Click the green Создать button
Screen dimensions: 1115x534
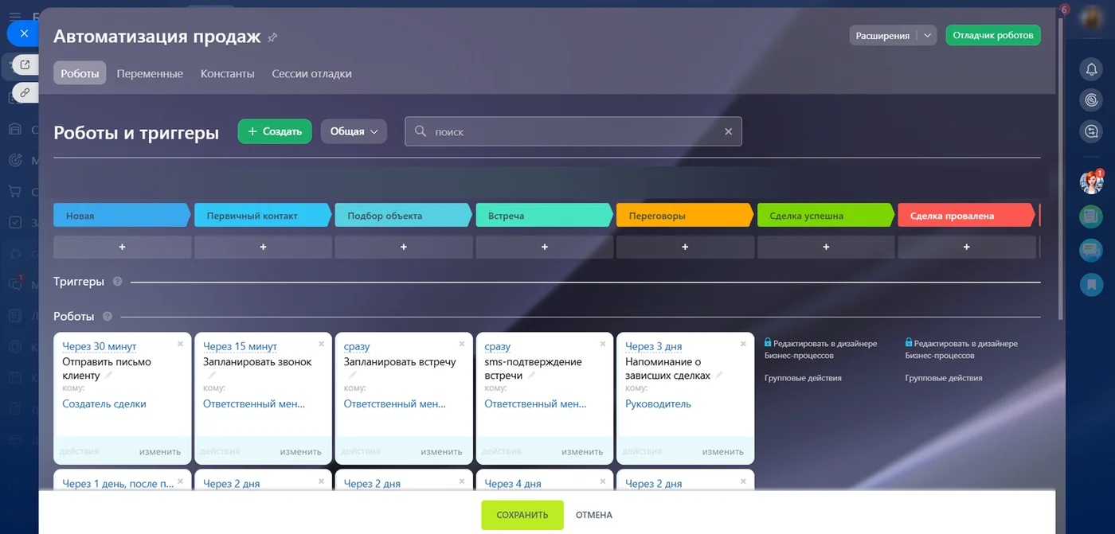(275, 131)
